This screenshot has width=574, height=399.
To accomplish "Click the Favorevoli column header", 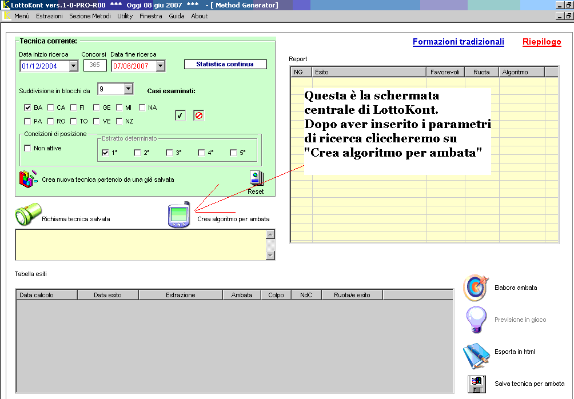I will [x=445, y=72].
